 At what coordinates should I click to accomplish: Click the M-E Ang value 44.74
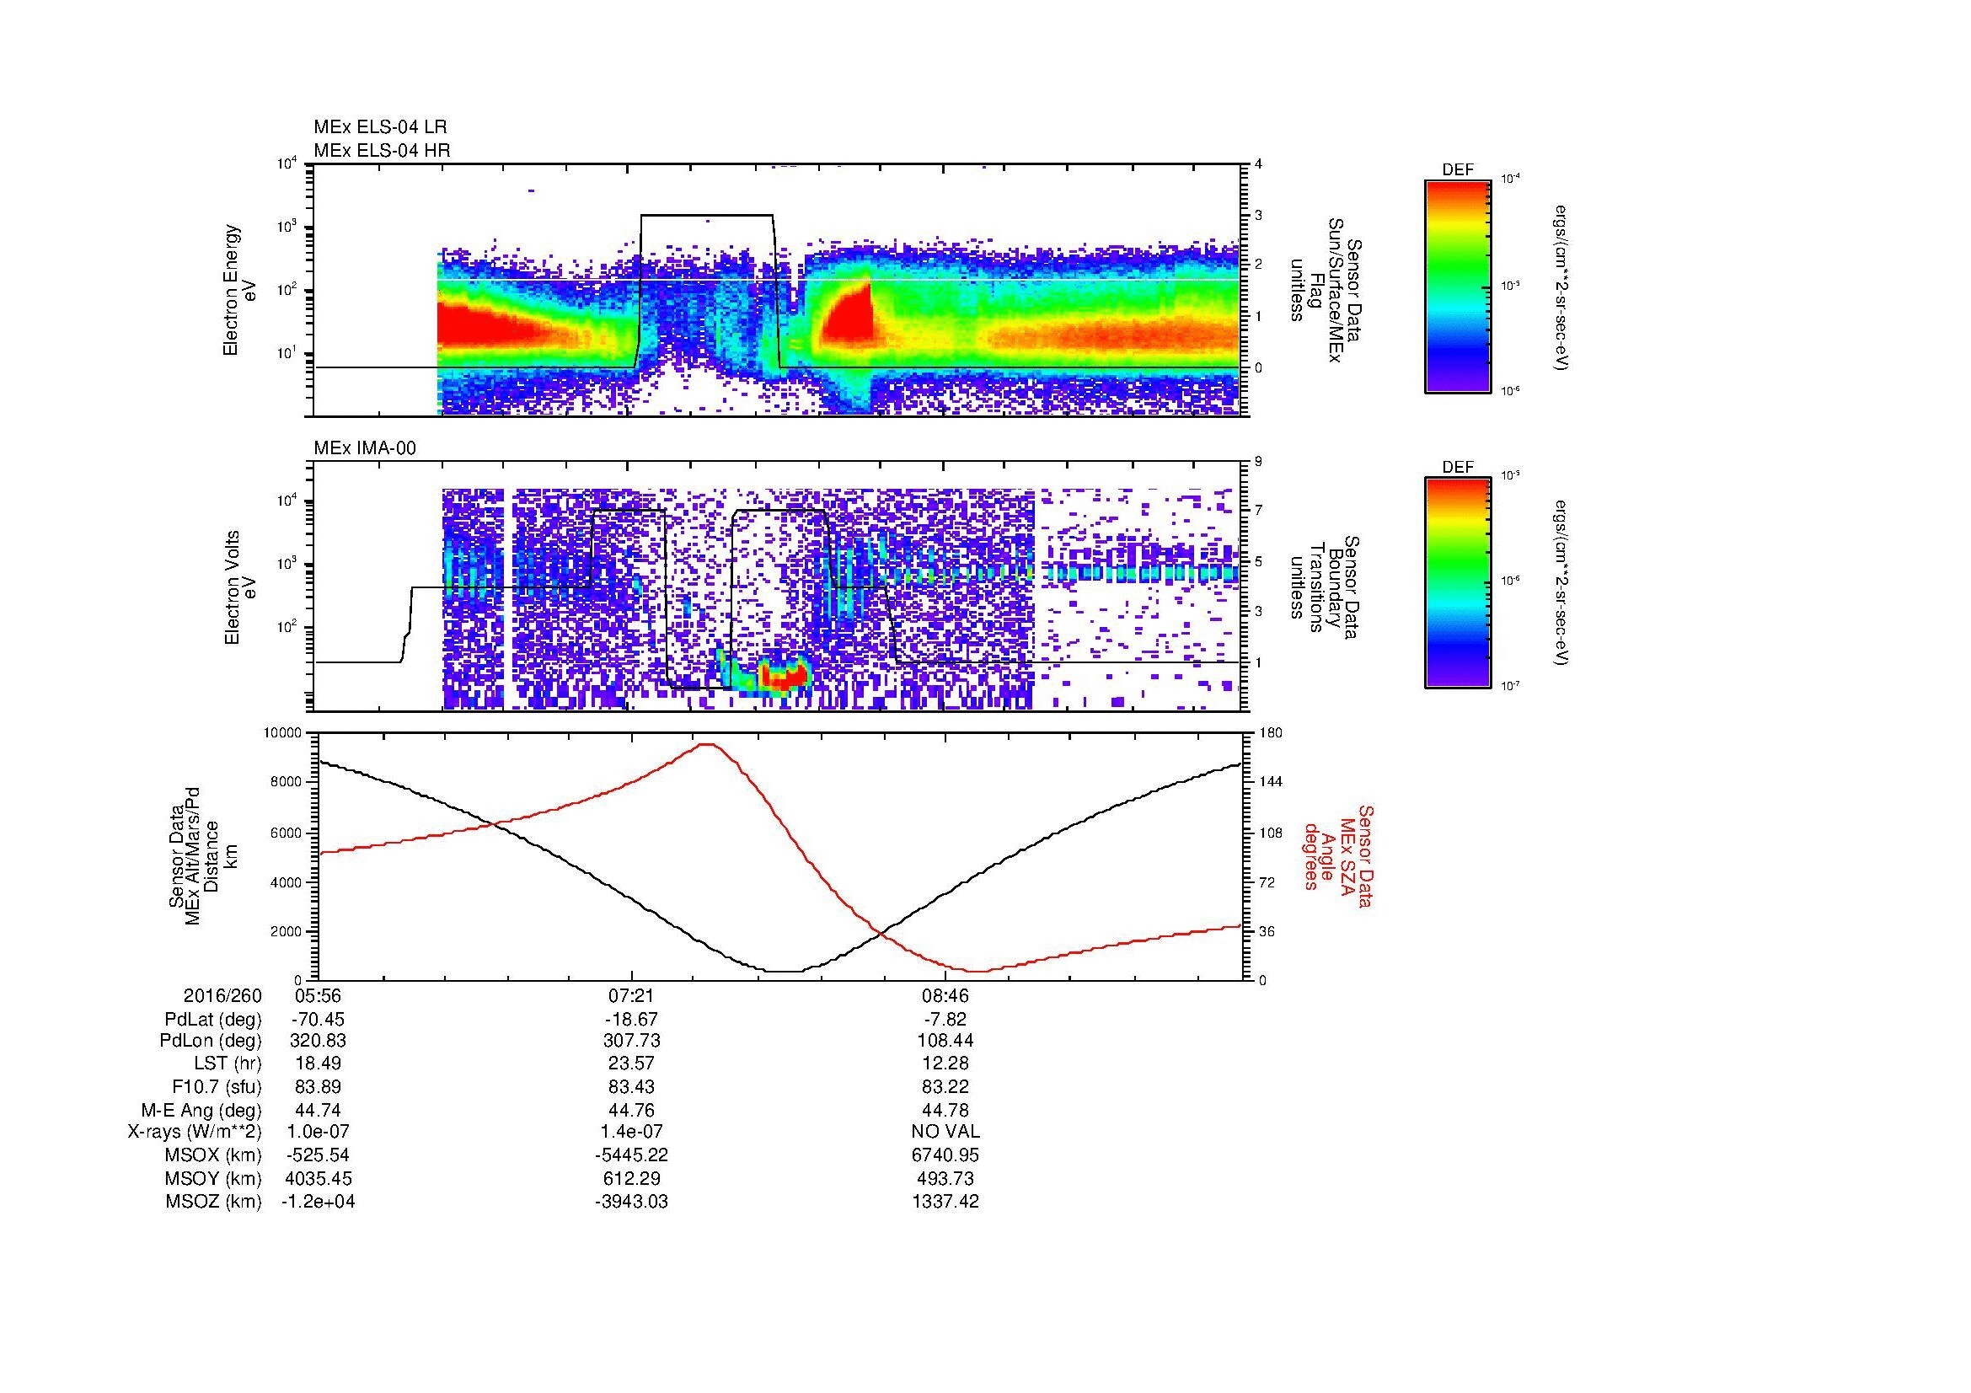[x=319, y=1110]
